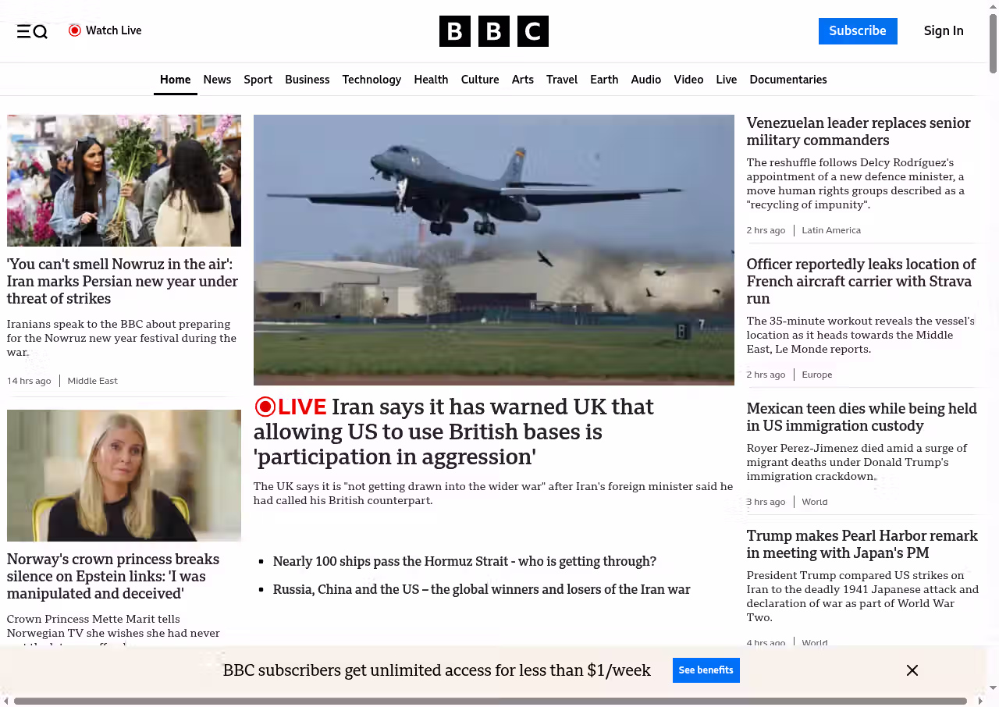
Task: Open the Hormuz Strait ships bullet link
Action: [x=464, y=561]
